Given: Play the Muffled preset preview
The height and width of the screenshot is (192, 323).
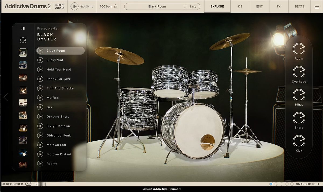Looking at the screenshot, I should [40, 98].
